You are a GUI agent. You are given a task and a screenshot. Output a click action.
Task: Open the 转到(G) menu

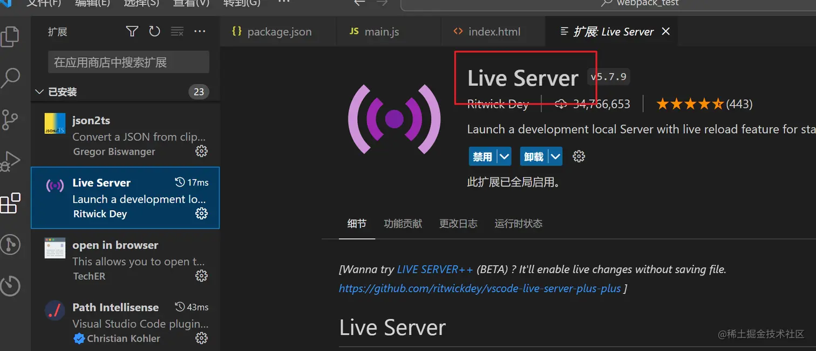(242, 3)
